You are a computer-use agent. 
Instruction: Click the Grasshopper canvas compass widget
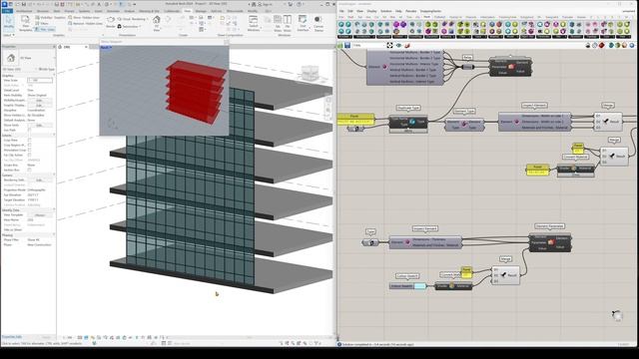click(617, 315)
